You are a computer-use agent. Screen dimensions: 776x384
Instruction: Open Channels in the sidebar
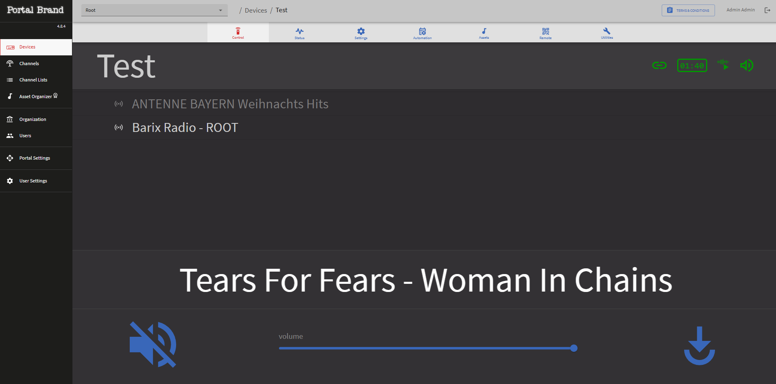36,64
